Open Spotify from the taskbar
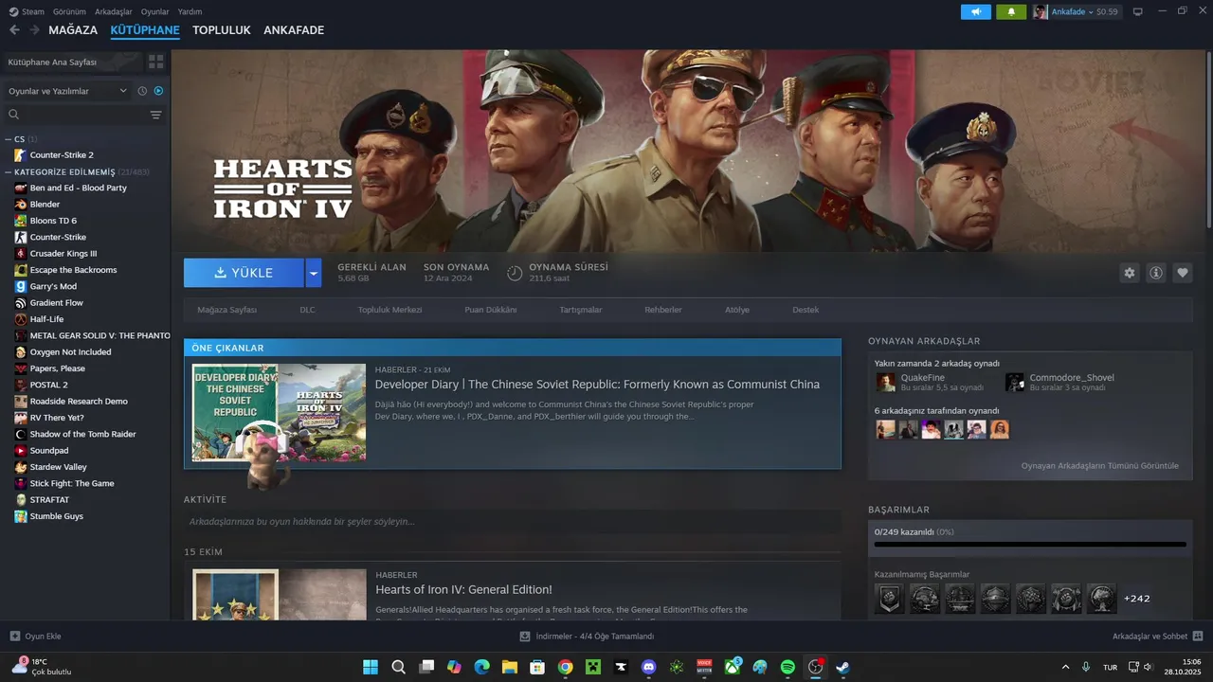 click(x=788, y=667)
